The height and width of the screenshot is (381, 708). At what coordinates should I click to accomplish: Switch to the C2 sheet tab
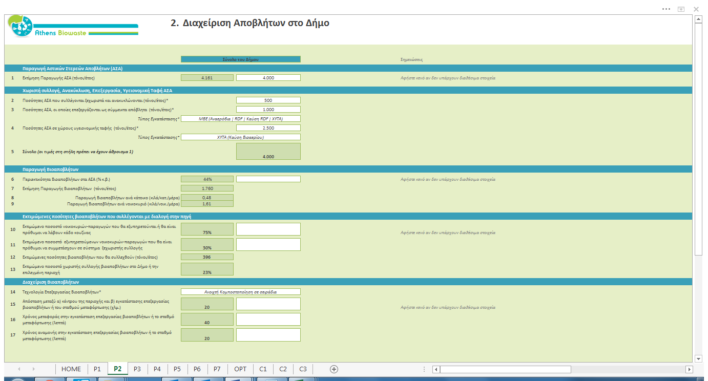(x=283, y=369)
